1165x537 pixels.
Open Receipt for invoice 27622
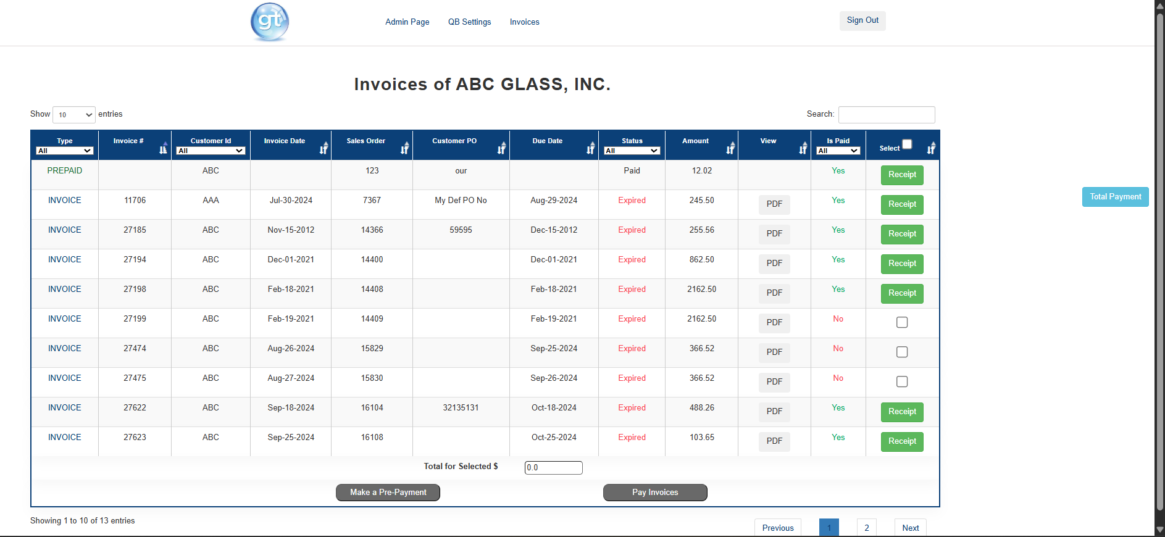point(902,412)
